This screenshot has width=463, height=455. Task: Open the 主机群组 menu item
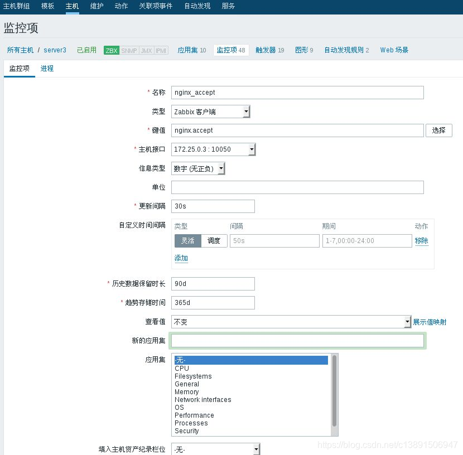tap(17, 6)
